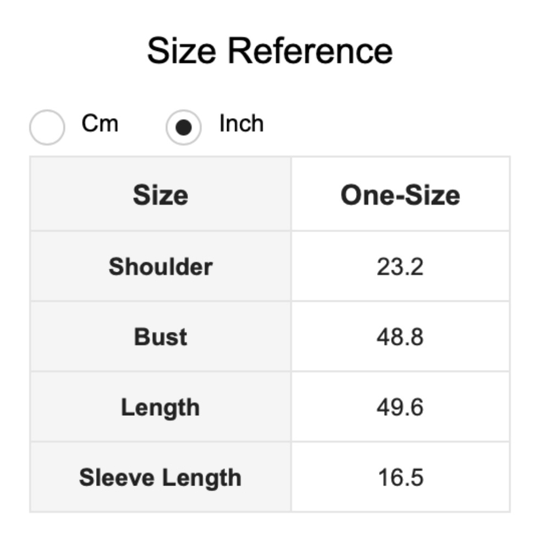
Task: Click the empty circle beside Cm
Action: point(47,127)
